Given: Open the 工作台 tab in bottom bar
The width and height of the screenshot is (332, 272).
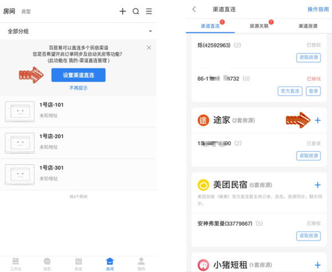Looking at the screenshot, I should pyautogui.click(x=16, y=264).
